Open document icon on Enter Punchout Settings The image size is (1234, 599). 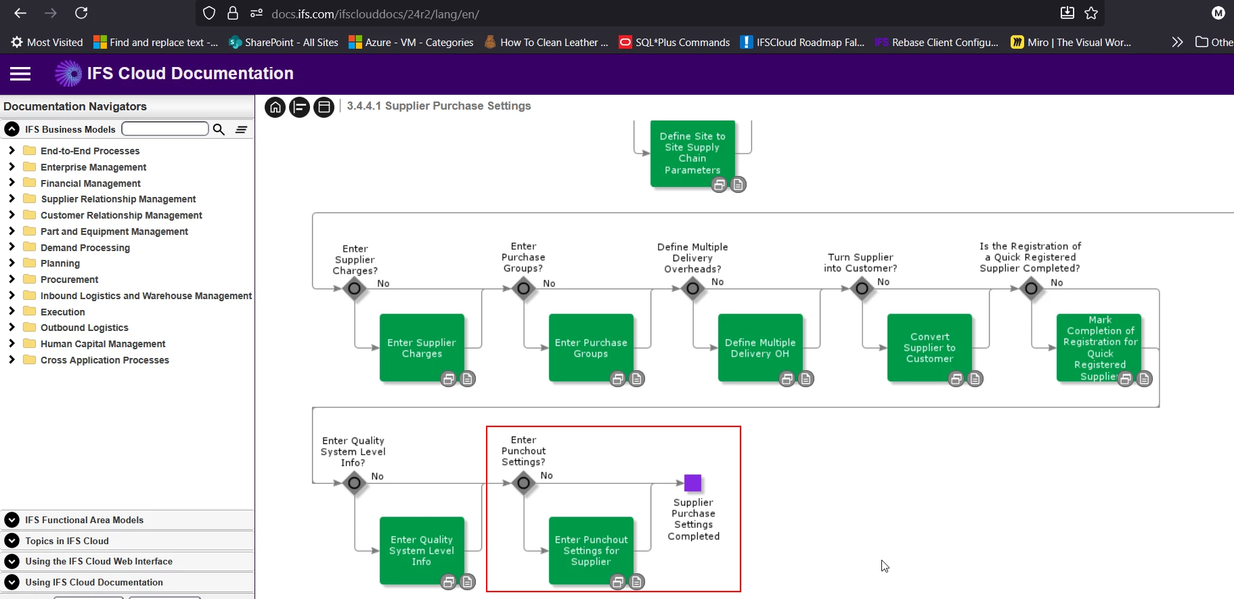637,582
